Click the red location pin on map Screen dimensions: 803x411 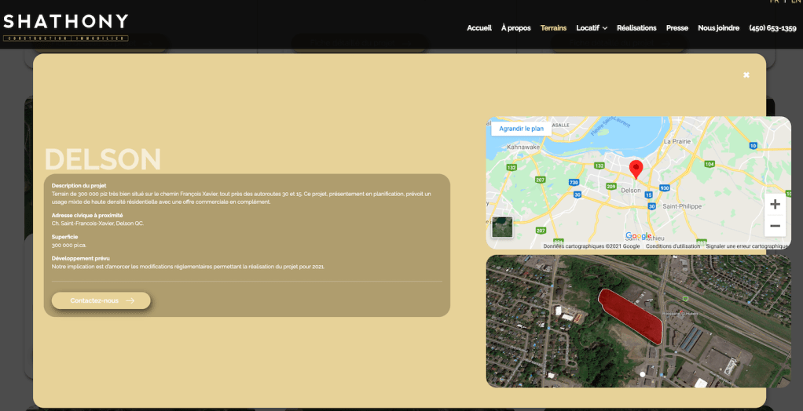click(x=636, y=168)
